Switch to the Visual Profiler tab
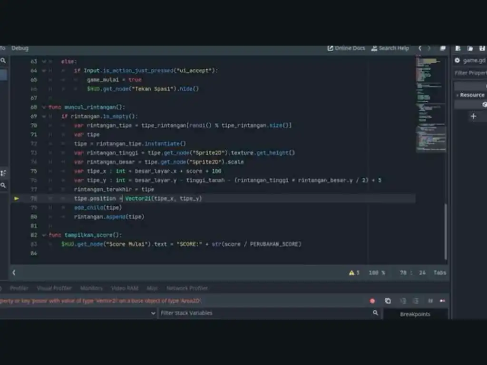487x365 pixels. (54, 288)
